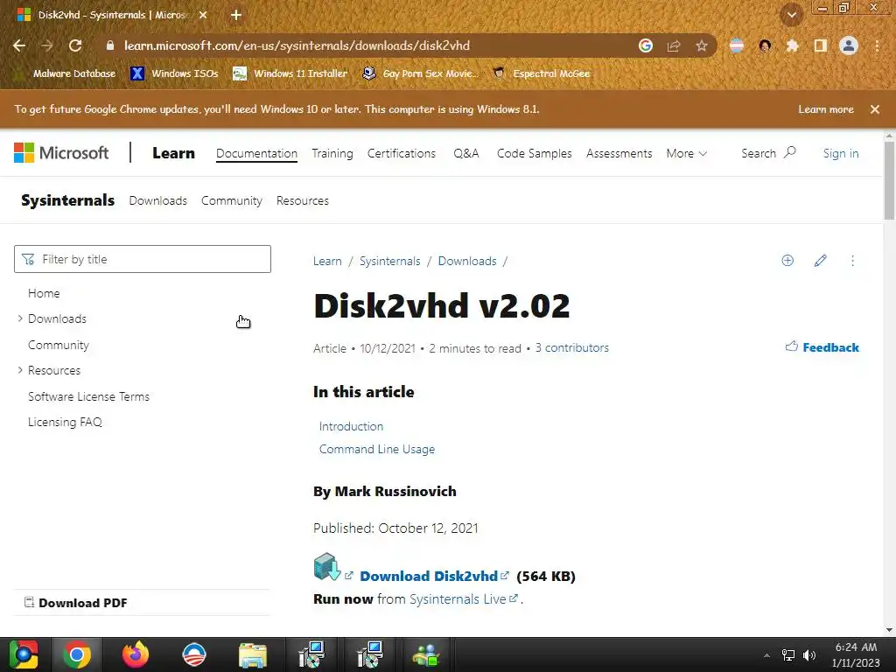Open Espectral McGee bookmark
The image size is (896, 672).
[542, 73]
